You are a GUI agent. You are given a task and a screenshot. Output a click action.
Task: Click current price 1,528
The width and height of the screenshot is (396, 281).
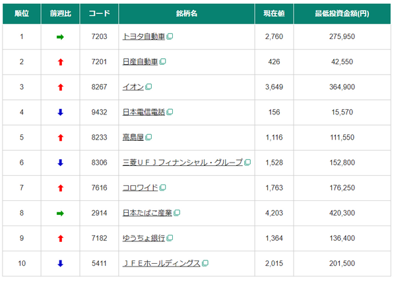click(274, 163)
